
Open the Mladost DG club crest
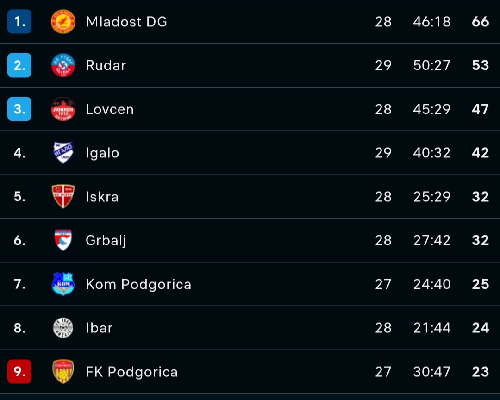pos(63,21)
